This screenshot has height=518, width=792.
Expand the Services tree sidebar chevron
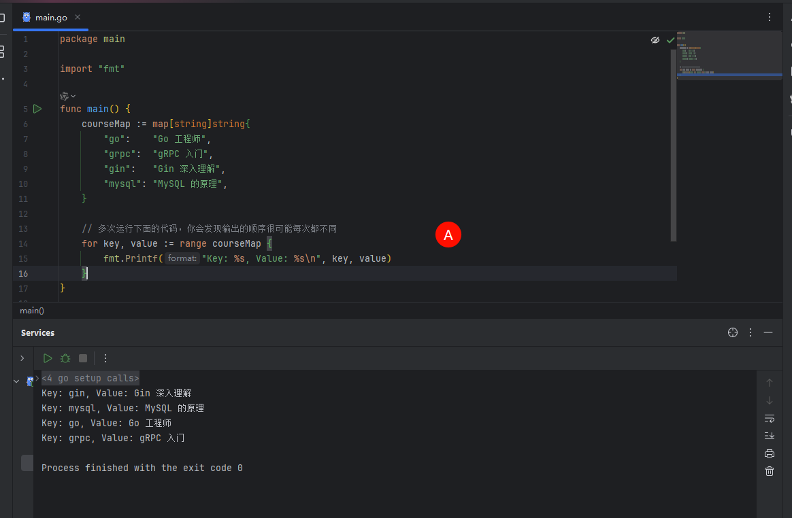(x=22, y=358)
